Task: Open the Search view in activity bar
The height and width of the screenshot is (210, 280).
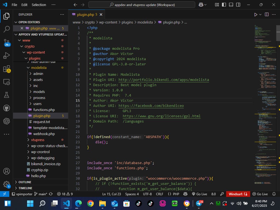Action: click(x=7, y=29)
